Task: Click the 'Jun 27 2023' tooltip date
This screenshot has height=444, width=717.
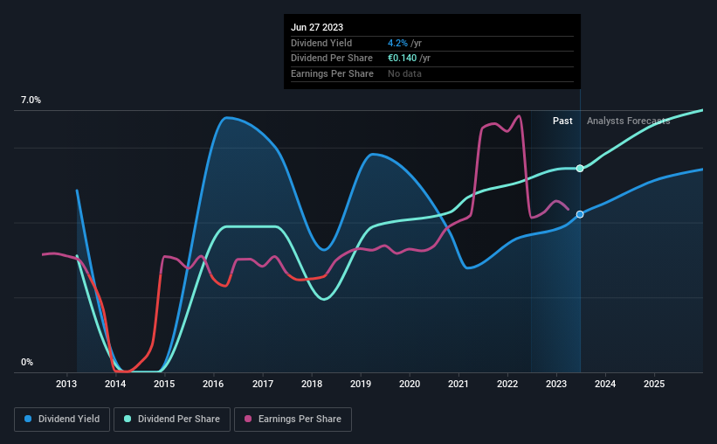Action: click(317, 27)
